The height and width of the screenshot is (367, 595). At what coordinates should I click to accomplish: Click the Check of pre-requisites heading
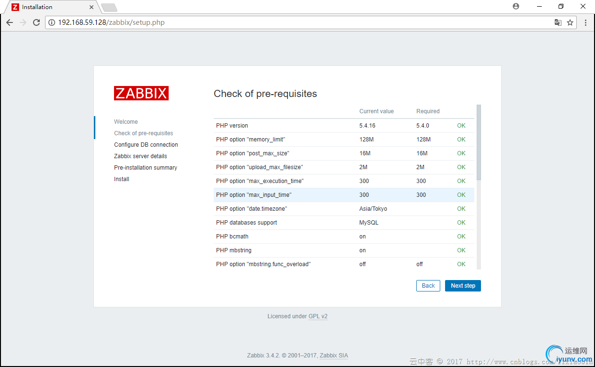click(265, 94)
